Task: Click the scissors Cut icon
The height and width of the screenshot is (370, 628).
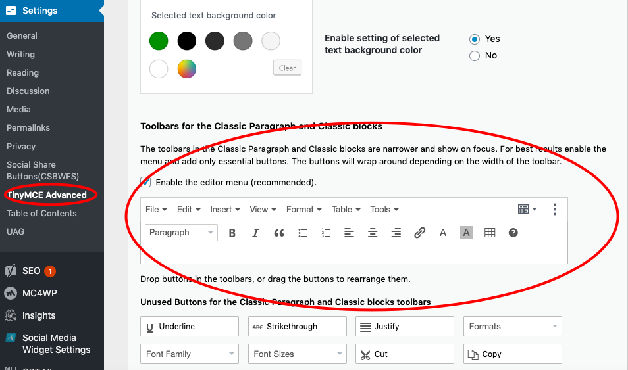Action: (365, 355)
